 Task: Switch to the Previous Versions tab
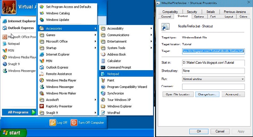[235, 12]
